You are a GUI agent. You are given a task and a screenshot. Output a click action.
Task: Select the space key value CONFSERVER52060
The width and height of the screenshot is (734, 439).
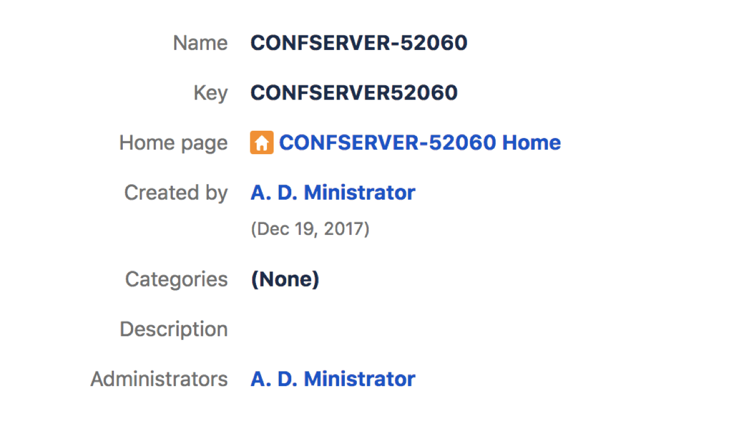[354, 93]
